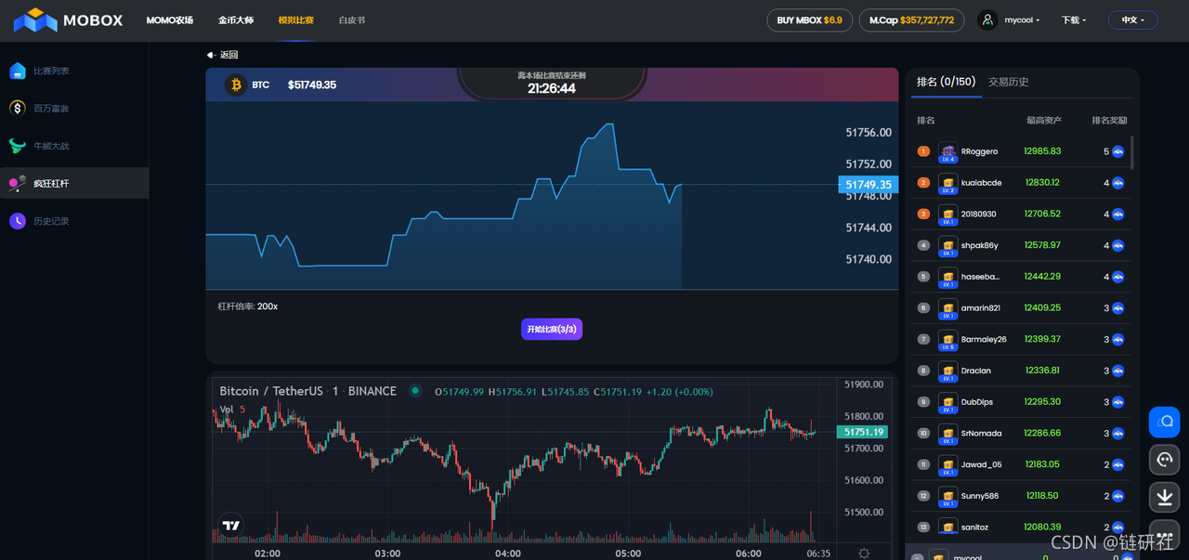The width and height of the screenshot is (1189, 560).
Task: Click the Draclan player name
Action: (976, 371)
